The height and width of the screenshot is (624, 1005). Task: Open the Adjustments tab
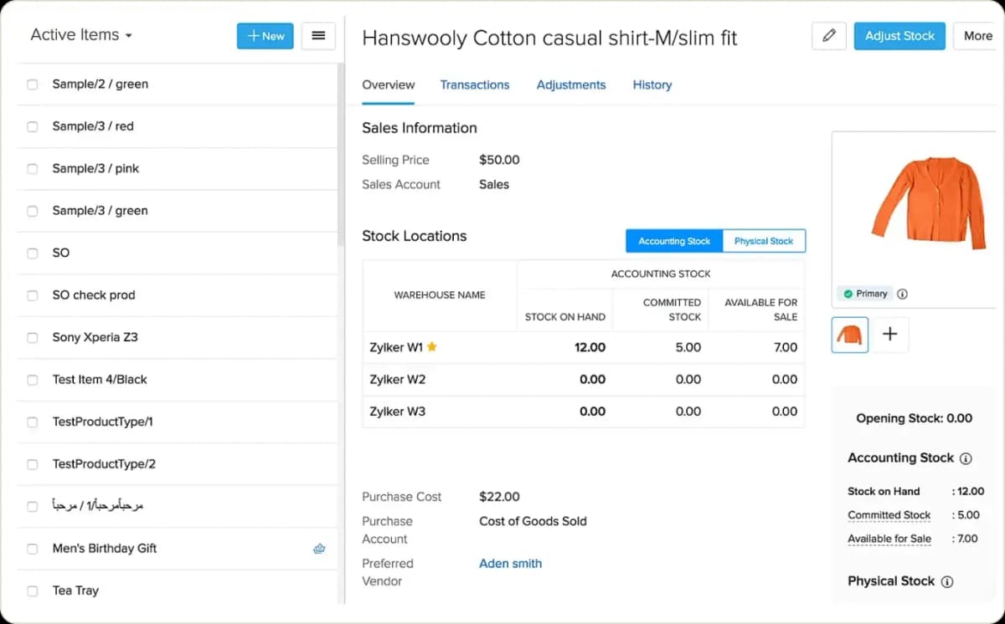[x=571, y=84]
